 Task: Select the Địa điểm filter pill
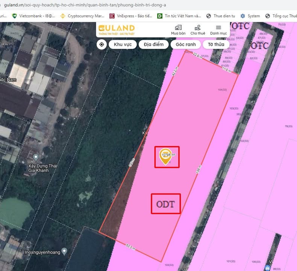click(x=154, y=44)
